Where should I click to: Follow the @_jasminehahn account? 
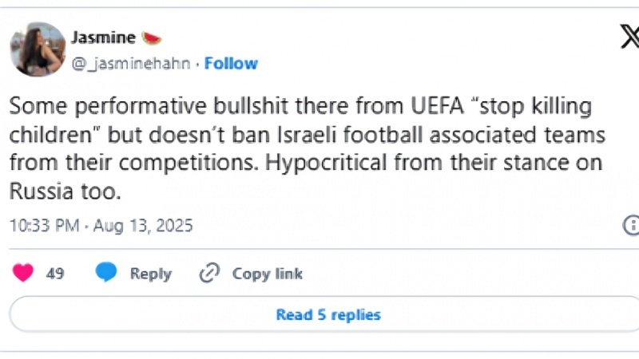pos(231,64)
